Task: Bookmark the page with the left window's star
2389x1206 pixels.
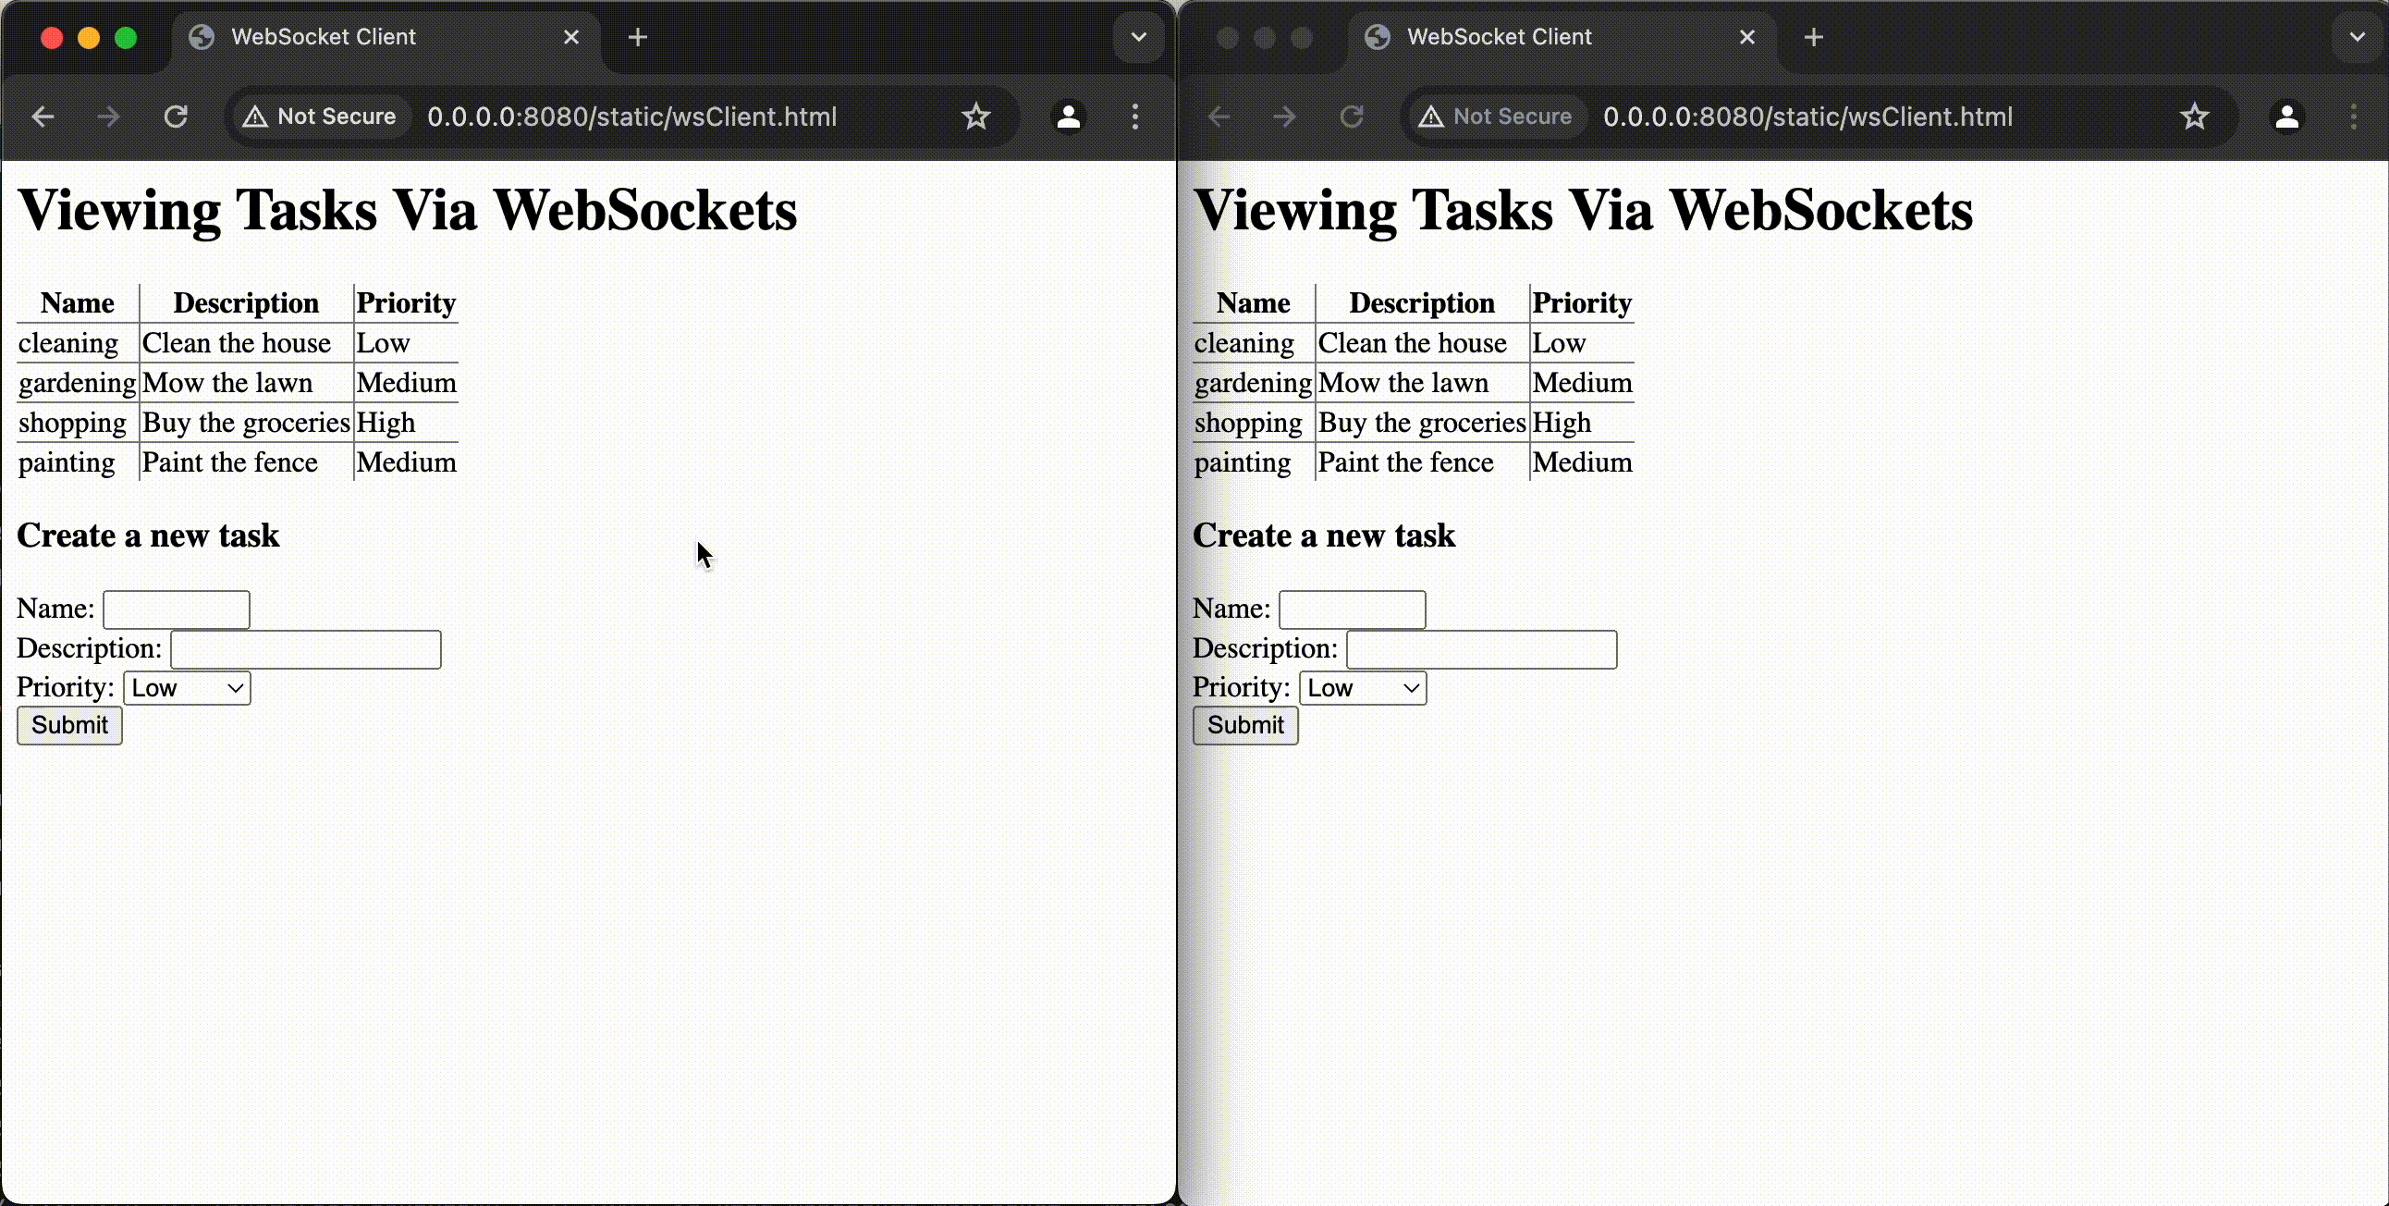Action: [975, 116]
